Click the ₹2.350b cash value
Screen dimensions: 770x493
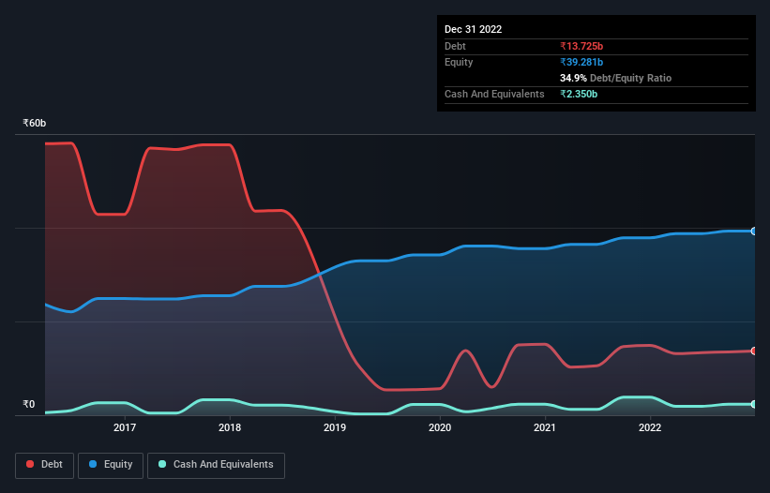coord(579,94)
